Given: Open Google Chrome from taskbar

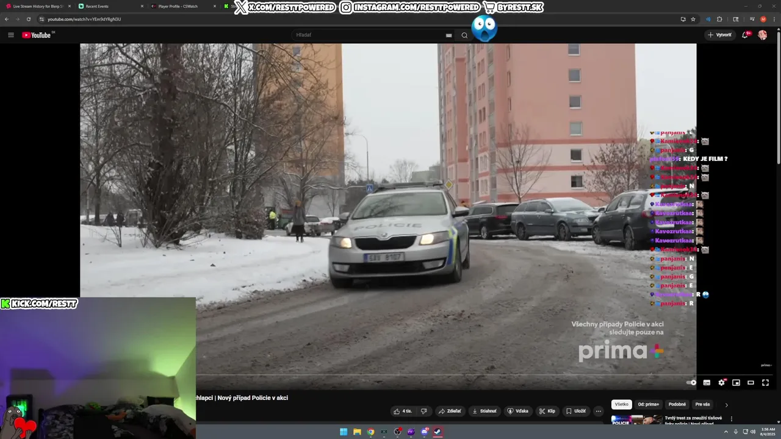Looking at the screenshot, I should 370,432.
